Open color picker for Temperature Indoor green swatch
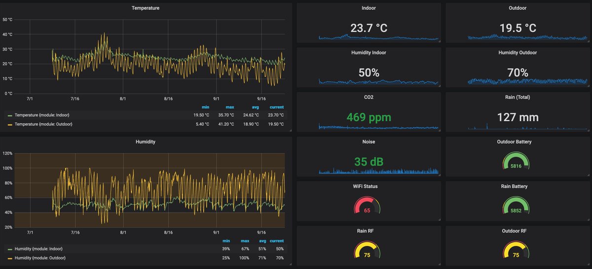 [x=10, y=115]
